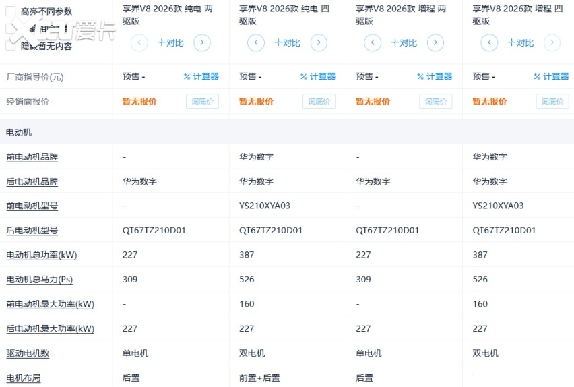Check the 高亮不同参数 checkbox

[11, 11]
